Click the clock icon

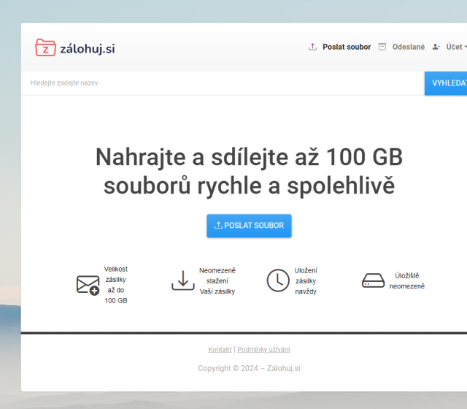(x=277, y=280)
